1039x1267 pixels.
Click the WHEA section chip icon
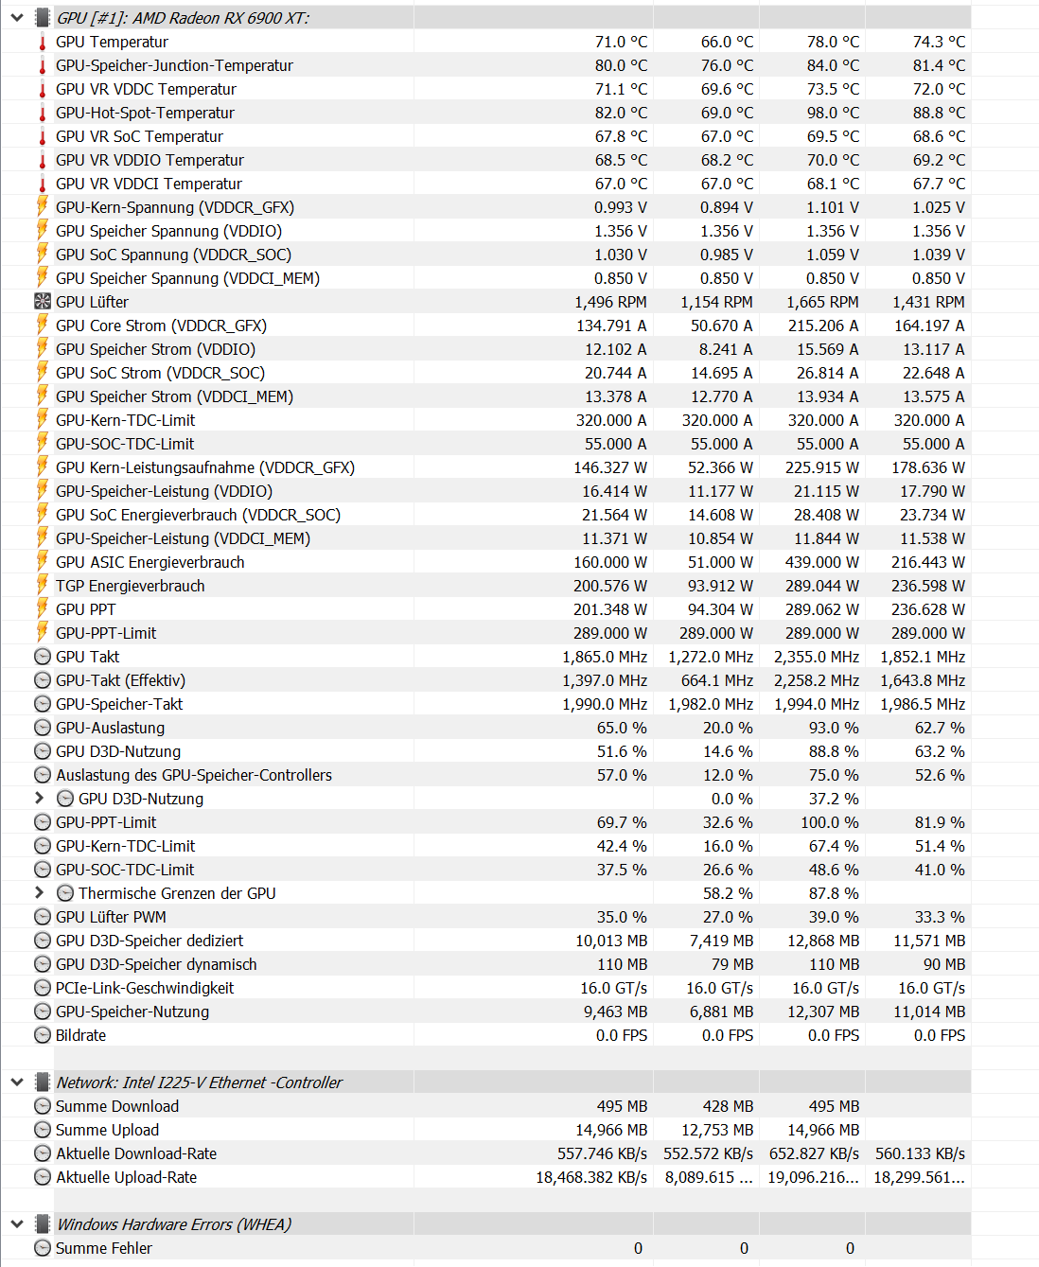point(43,1224)
